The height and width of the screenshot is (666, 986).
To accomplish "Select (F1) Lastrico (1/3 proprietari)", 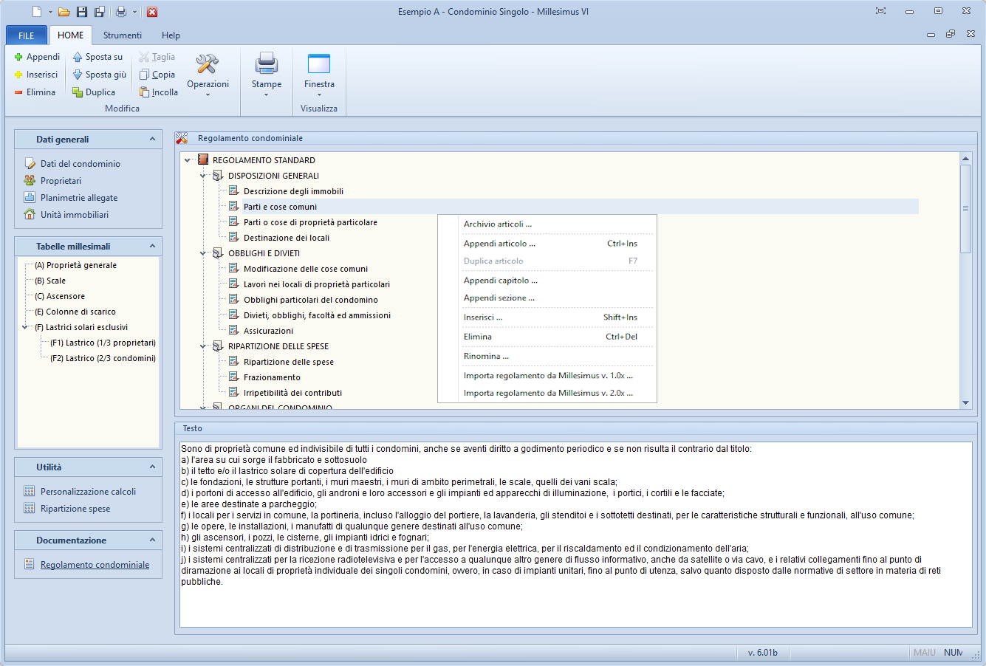I will tap(103, 343).
